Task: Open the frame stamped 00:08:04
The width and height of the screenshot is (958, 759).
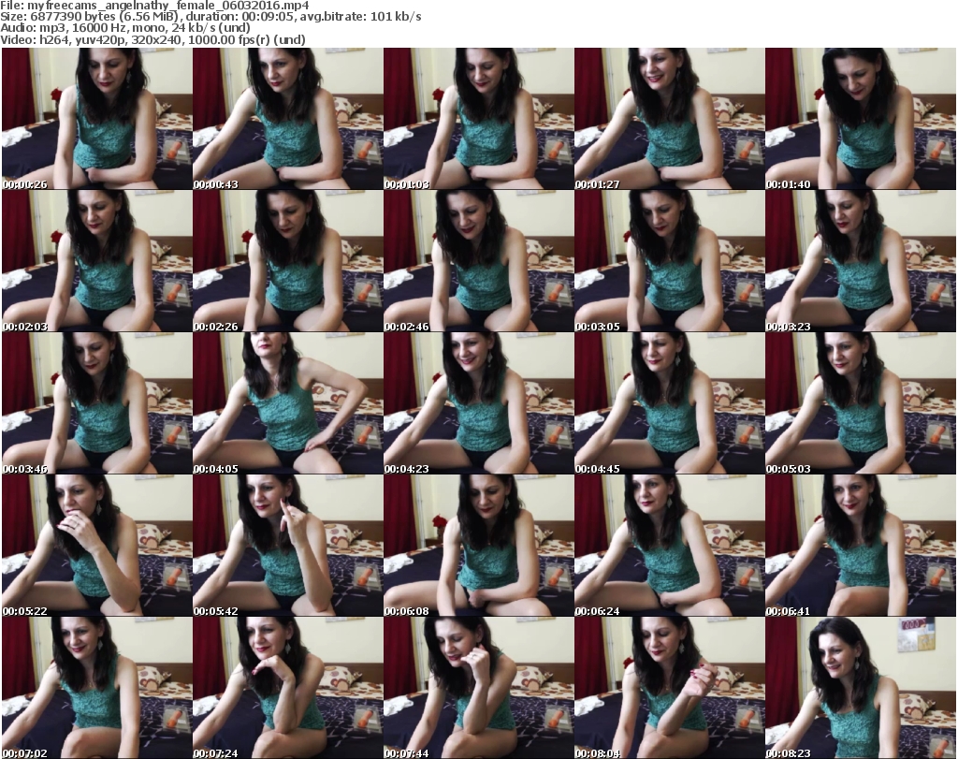Action: tap(669, 688)
